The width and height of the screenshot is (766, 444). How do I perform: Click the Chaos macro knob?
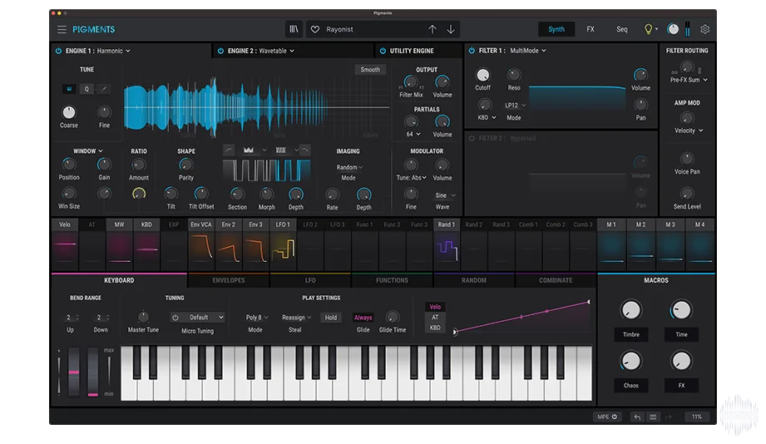pyautogui.click(x=630, y=361)
